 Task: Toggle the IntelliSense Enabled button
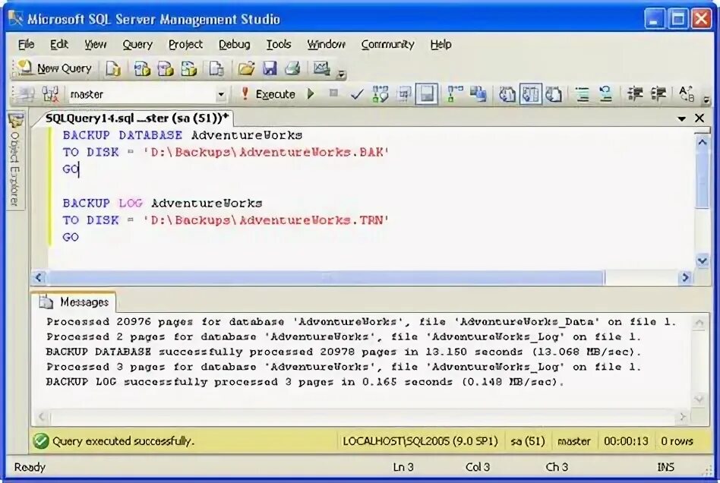[427, 94]
